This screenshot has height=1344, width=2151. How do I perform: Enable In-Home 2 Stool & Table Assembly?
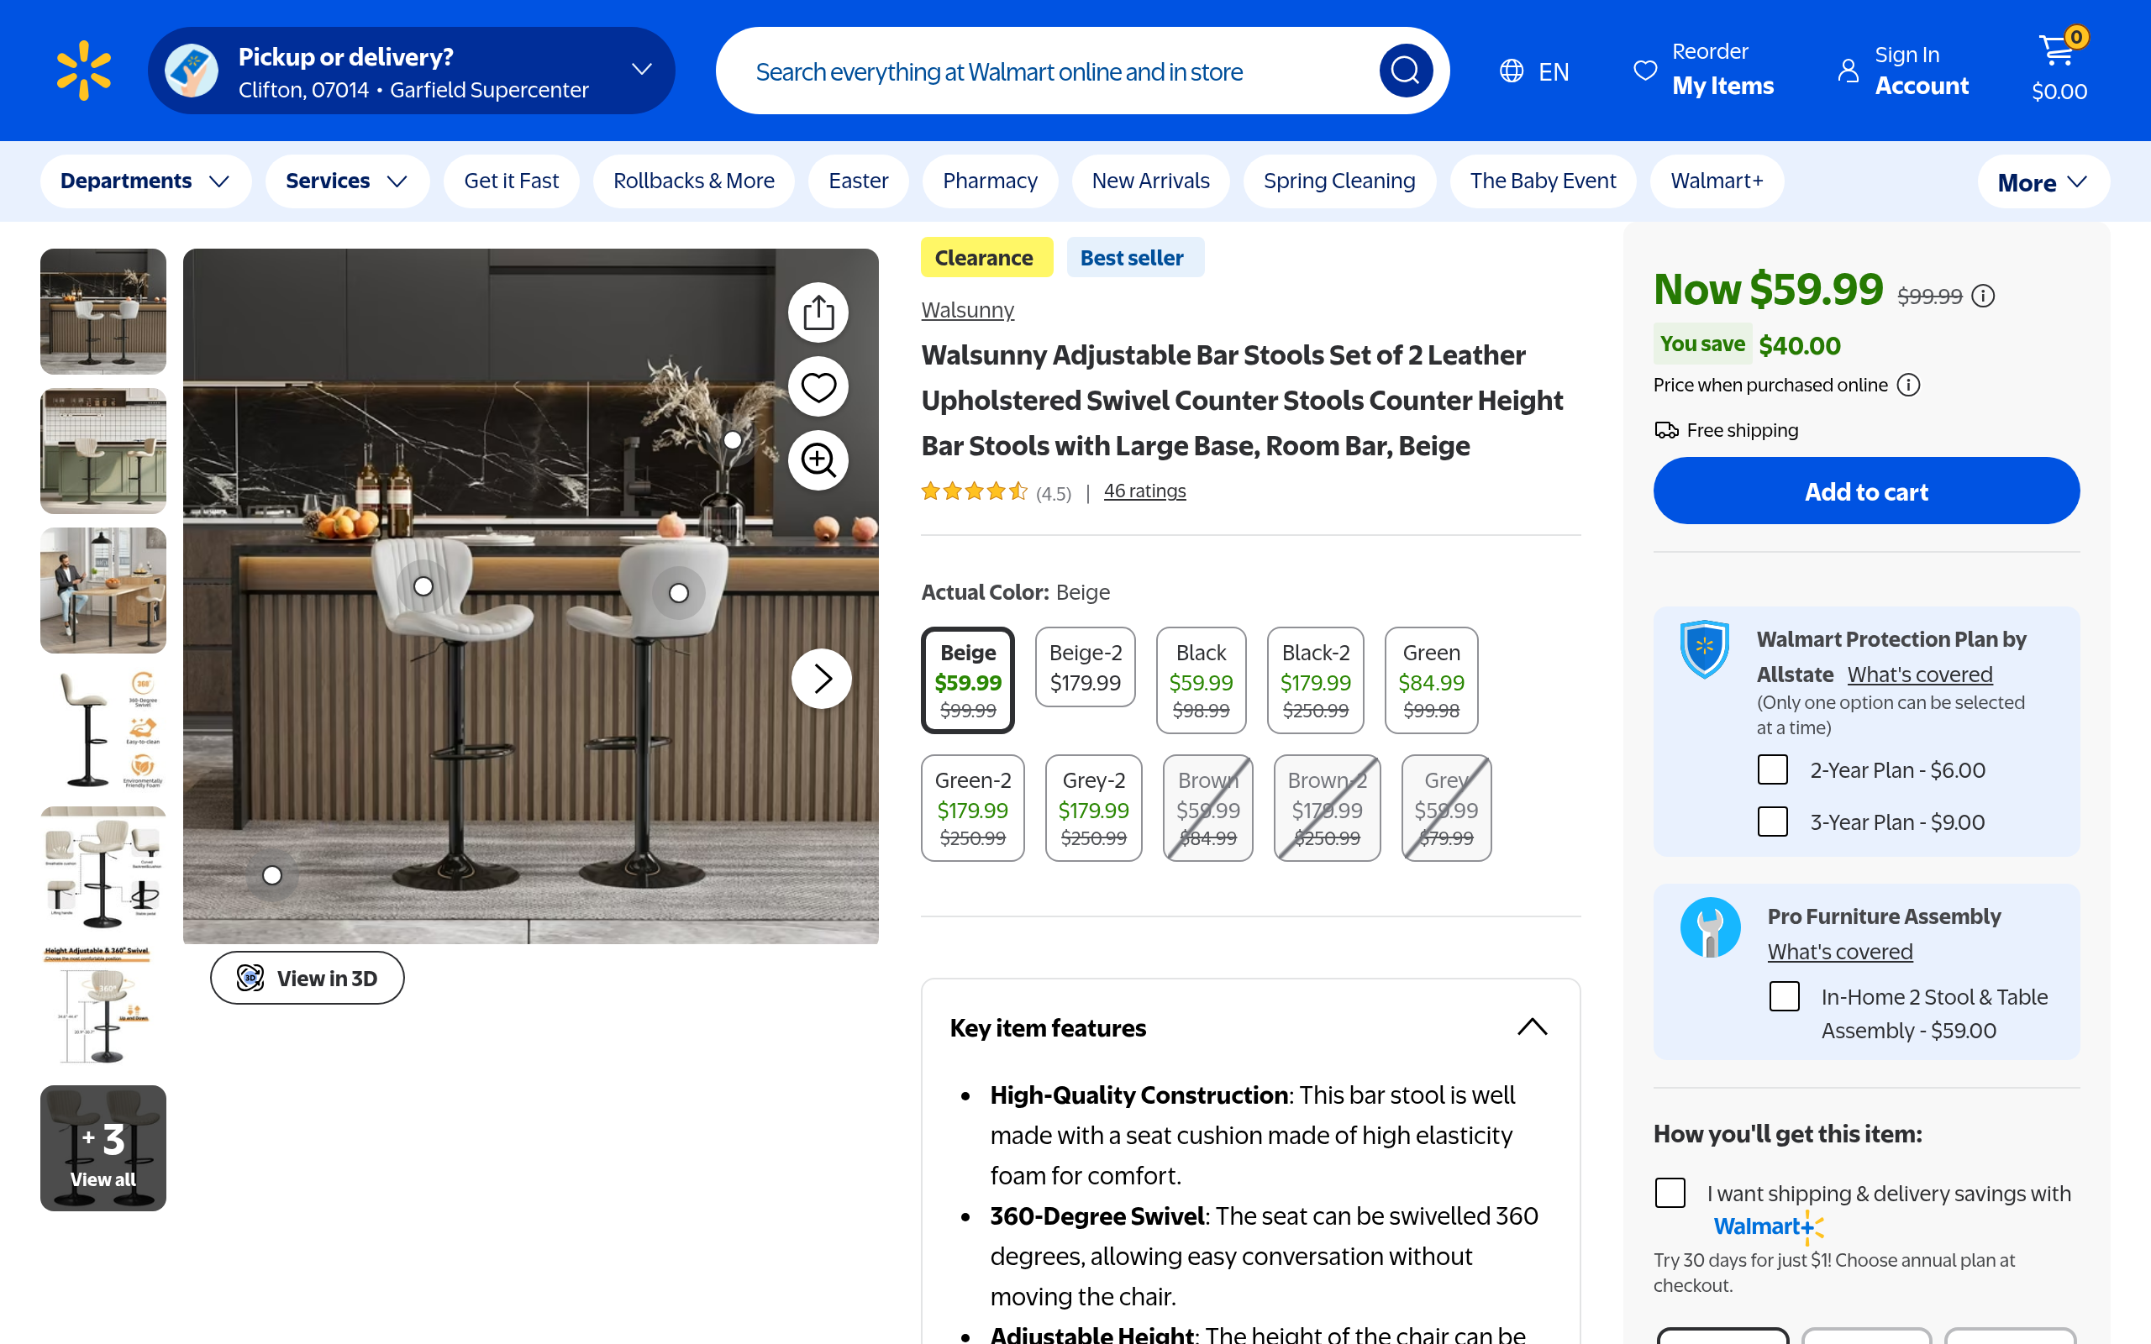tap(1784, 996)
